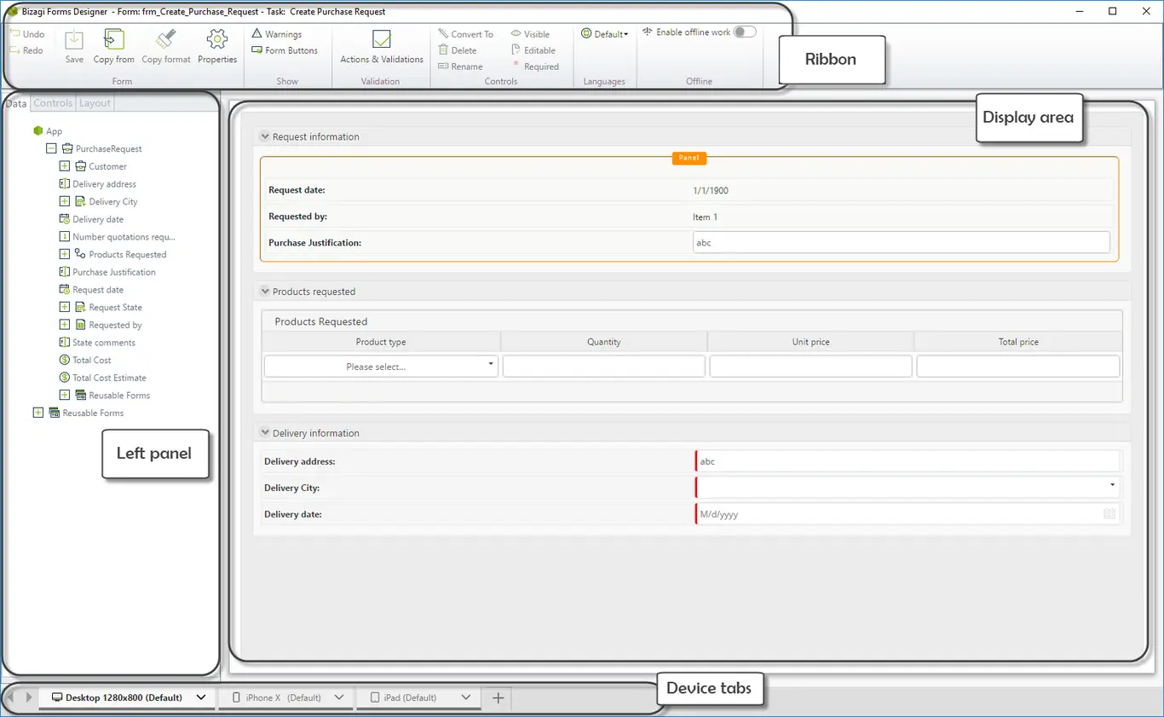The image size is (1164, 717).
Task: Open Actions & Validations
Action: [x=382, y=45]
